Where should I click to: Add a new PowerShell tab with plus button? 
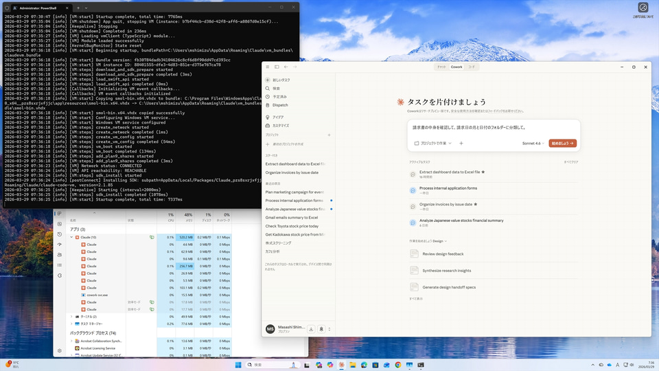[78, 8]
